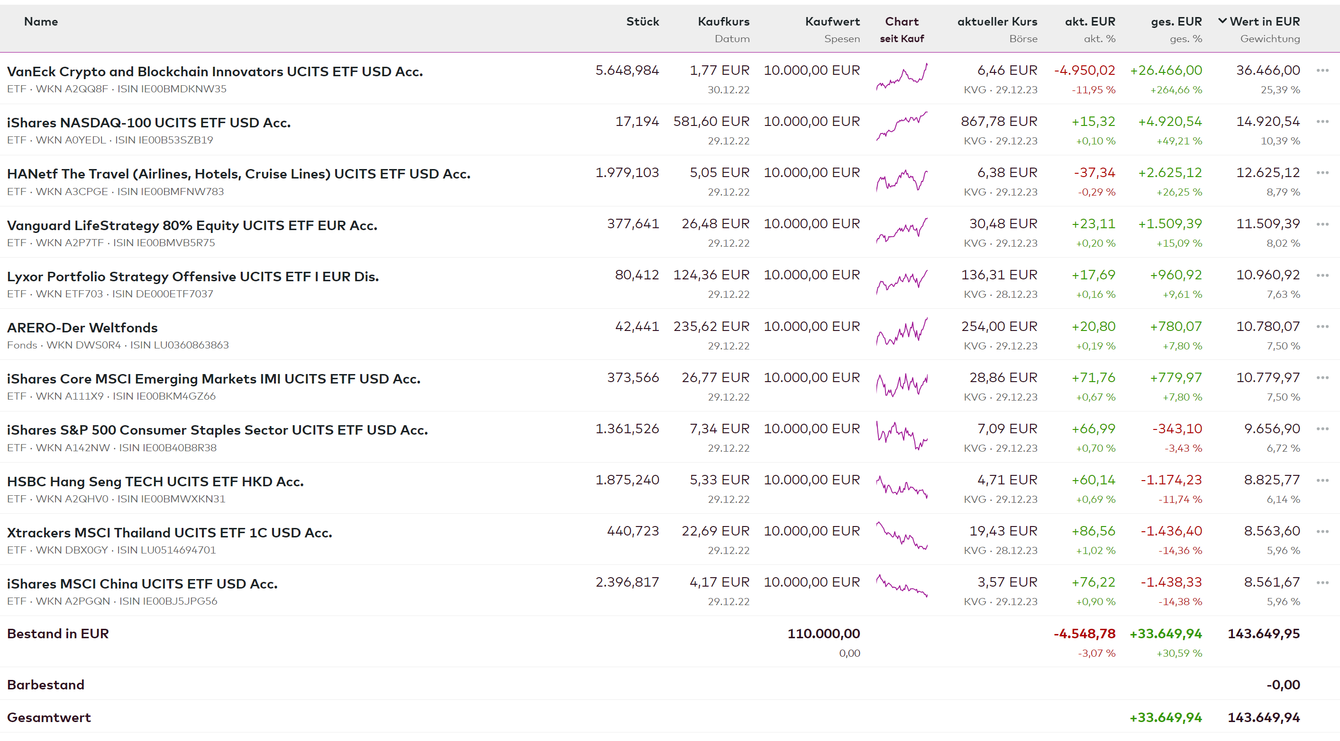Click the VanEck Crypto sparkline chart

[902, 77]
